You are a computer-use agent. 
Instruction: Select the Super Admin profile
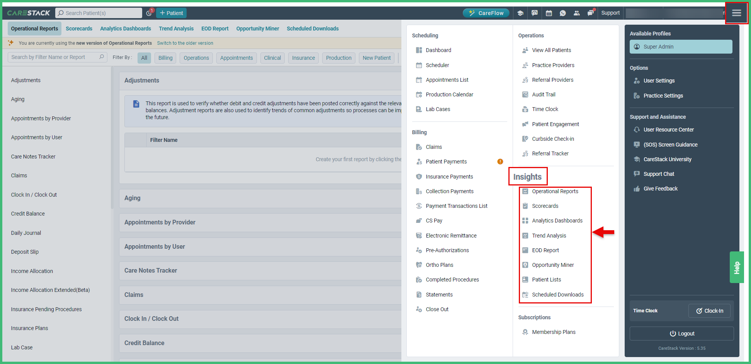(681, 46)
